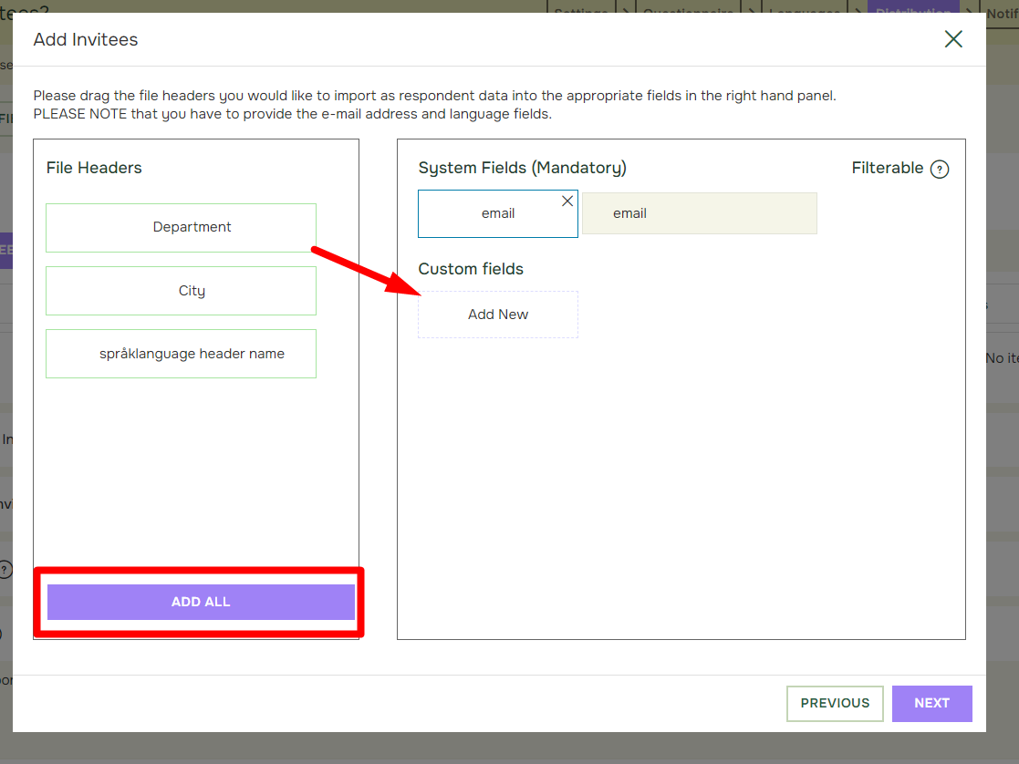Select the språklanguage header name item
This screenshot has width=1019, height=764.
point(182,354)
